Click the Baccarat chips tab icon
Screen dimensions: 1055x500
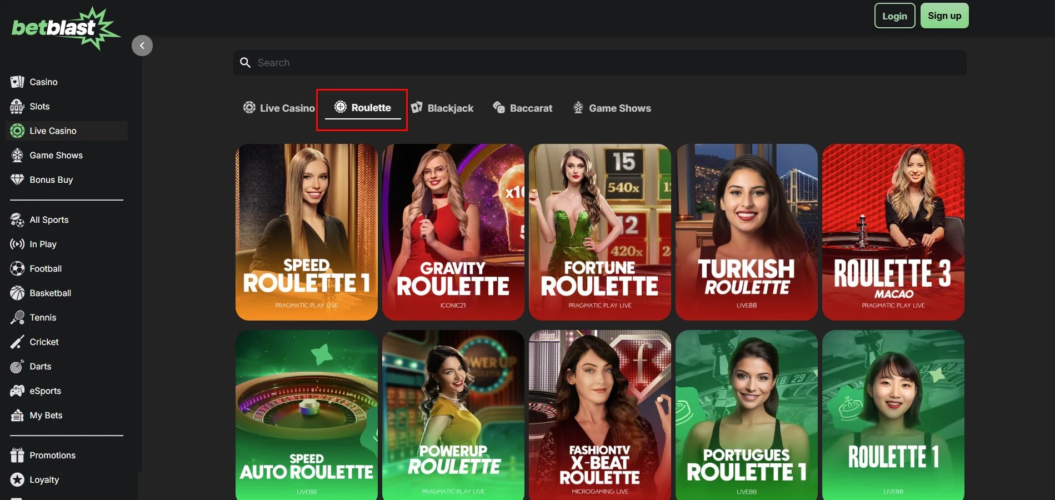click(499, 107)
